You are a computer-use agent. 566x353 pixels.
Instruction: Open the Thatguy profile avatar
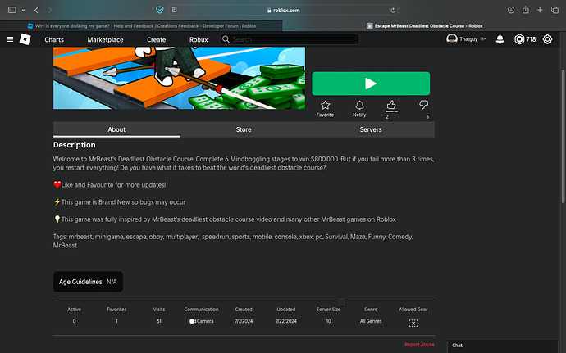(x=452, y=39)
